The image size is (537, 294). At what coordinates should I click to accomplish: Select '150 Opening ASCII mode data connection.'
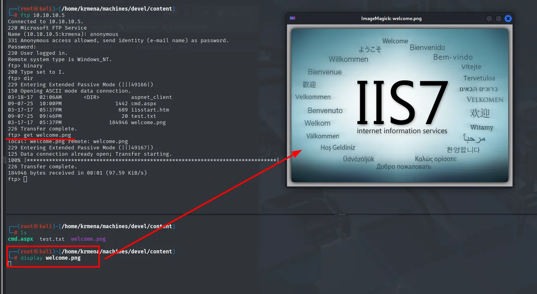point(69,91)
